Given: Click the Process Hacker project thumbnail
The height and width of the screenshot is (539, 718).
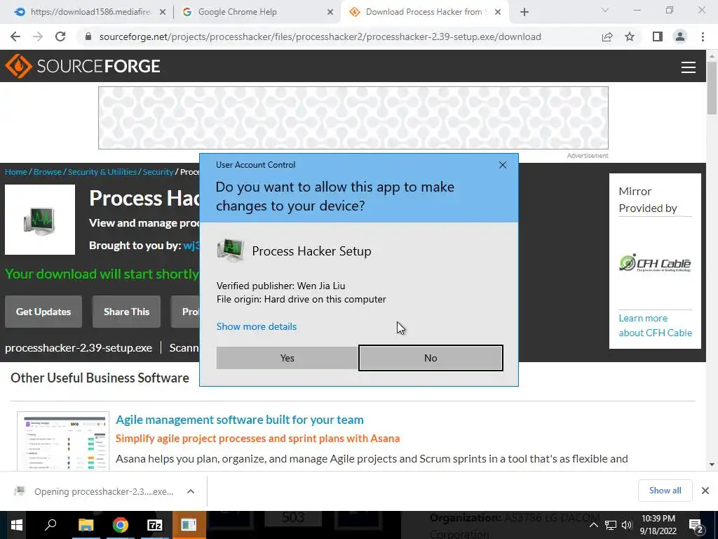Looking at the screenshot, I should [x=40, y=220].
